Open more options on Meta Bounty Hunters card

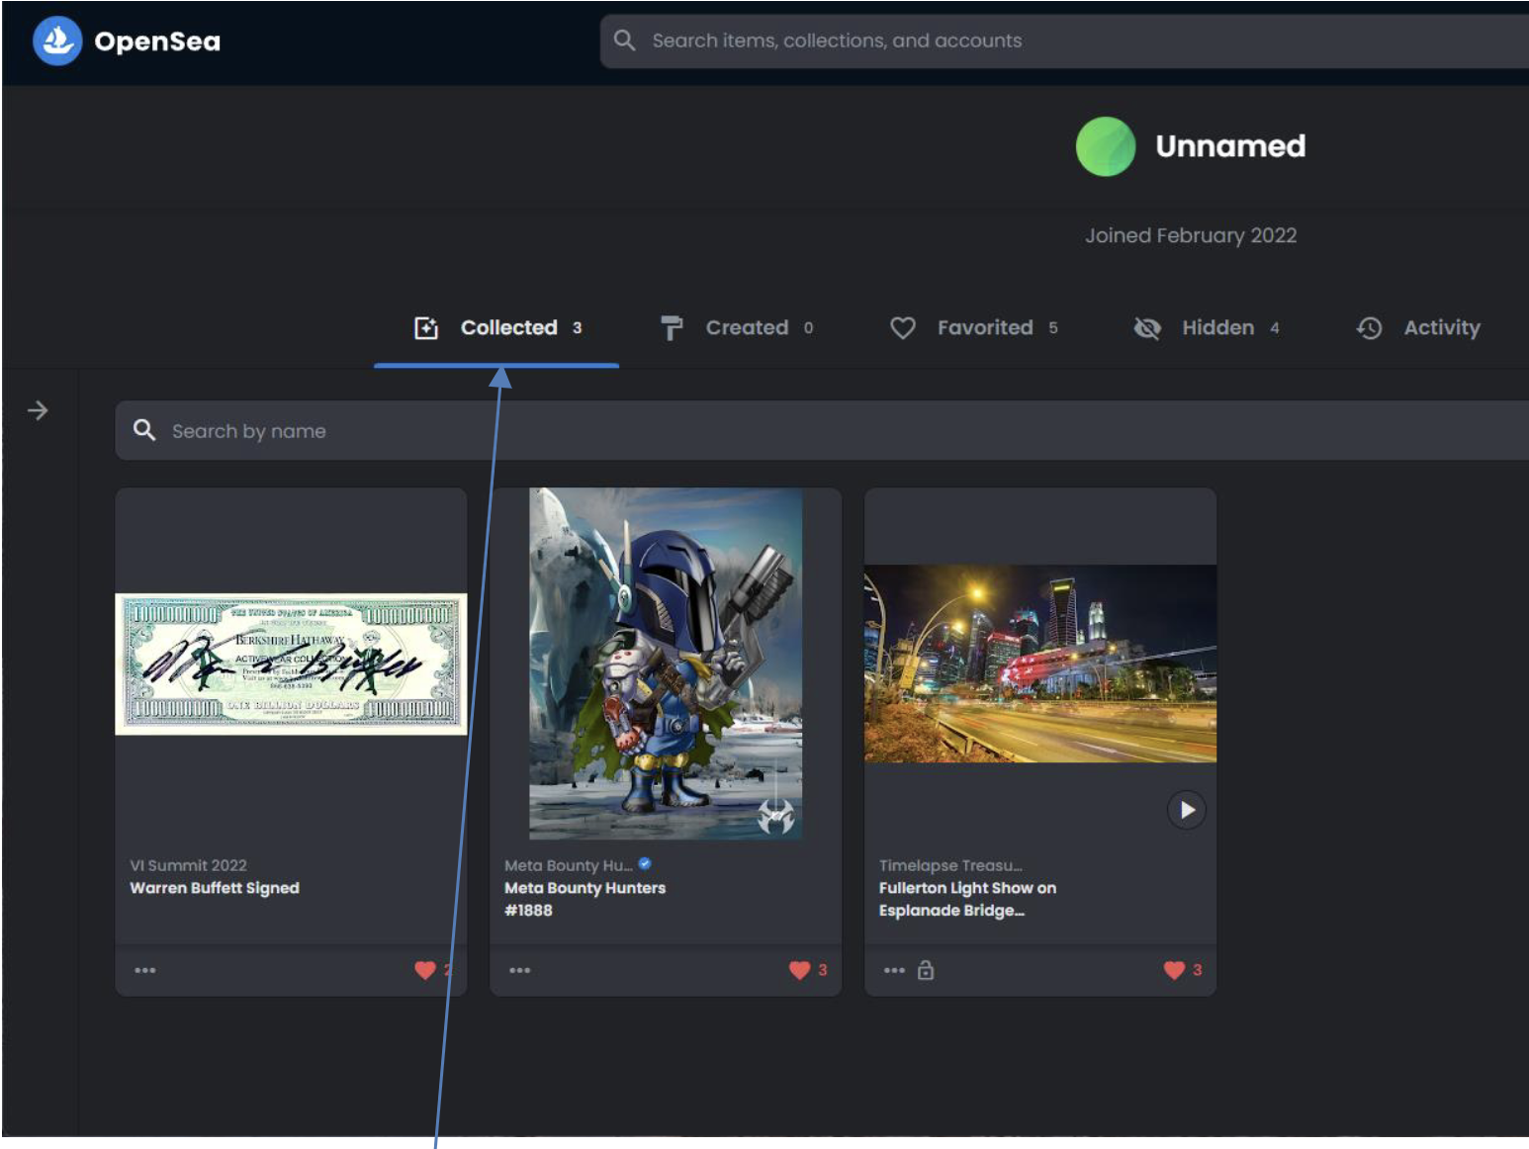pyautogui.click(x=520, y=970)
